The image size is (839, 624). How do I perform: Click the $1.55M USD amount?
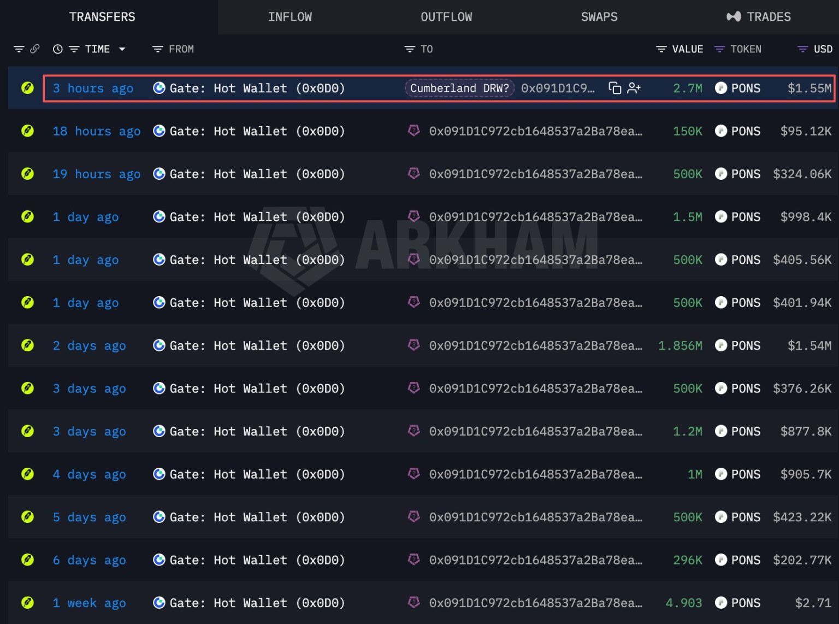pos(810,88)
